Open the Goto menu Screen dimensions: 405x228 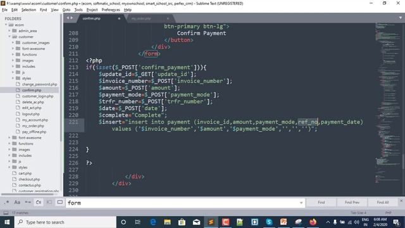coord(66,10)
